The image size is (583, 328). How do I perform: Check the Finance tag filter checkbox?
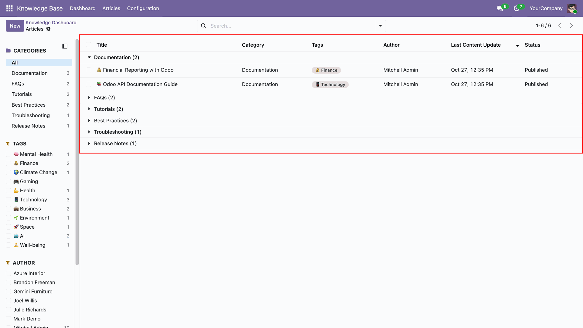tap(9, 163)
